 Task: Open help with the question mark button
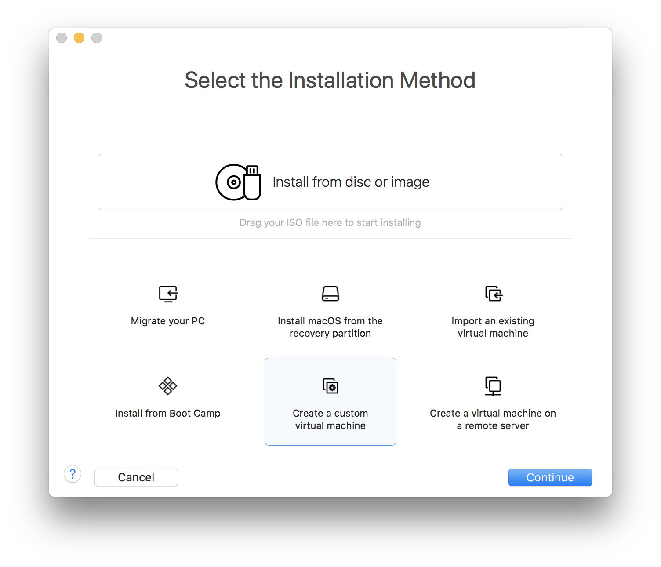tap(73, 474)
